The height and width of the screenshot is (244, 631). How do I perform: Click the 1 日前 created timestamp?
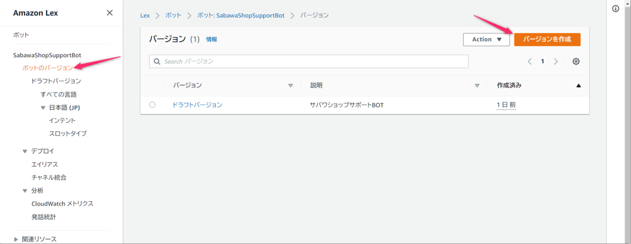[x=506, y=105]
